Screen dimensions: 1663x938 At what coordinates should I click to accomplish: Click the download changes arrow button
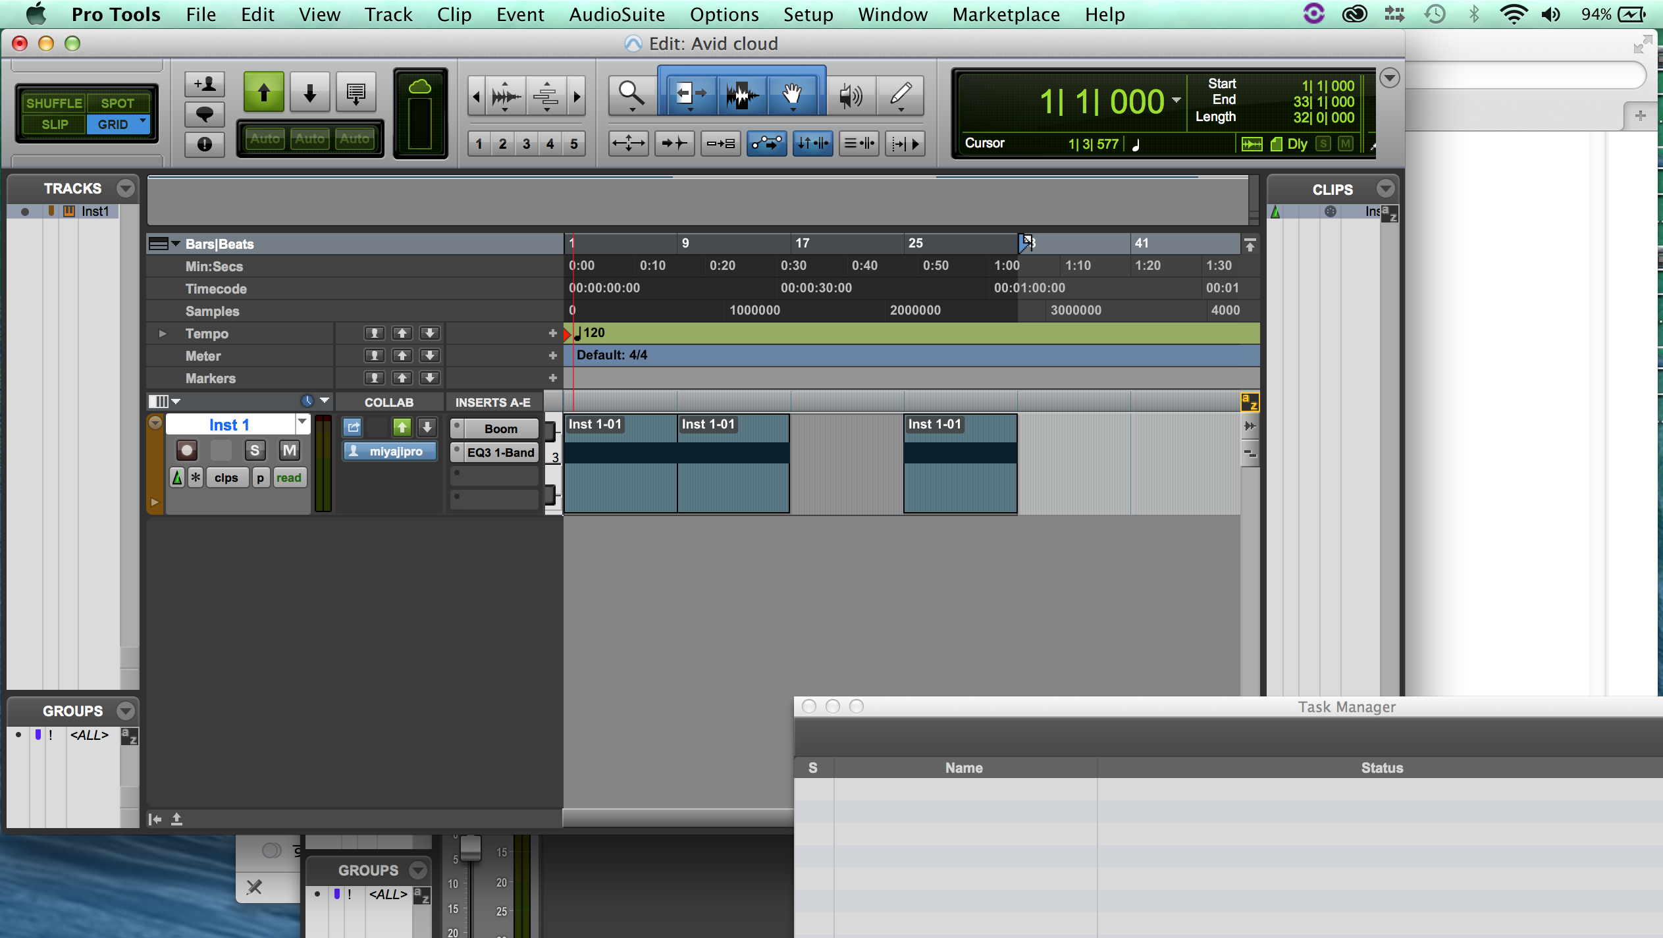[x=309, y=93]
